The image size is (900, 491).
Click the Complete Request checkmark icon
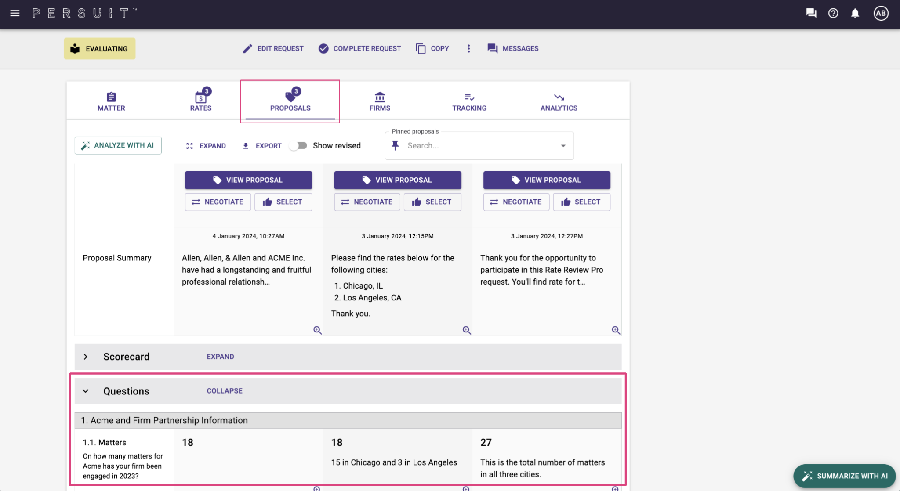pyautogui.click(x=323, y=48)
